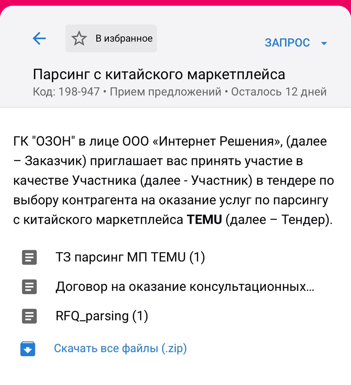Tap the document icon for ТЗ парсинг
This screenshot has width=351, height=385.
(29, 257)
